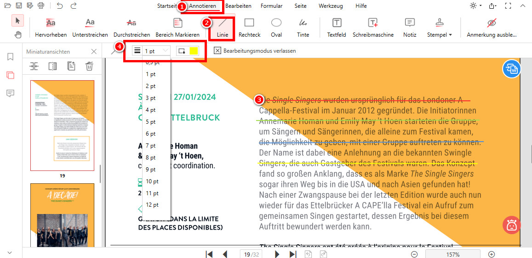
Task: Select the Bereich Markieren tool
Action: click(x=177, y=28)
